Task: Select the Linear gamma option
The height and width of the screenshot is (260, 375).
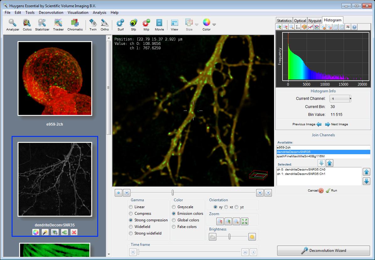Action: point(131,207)
